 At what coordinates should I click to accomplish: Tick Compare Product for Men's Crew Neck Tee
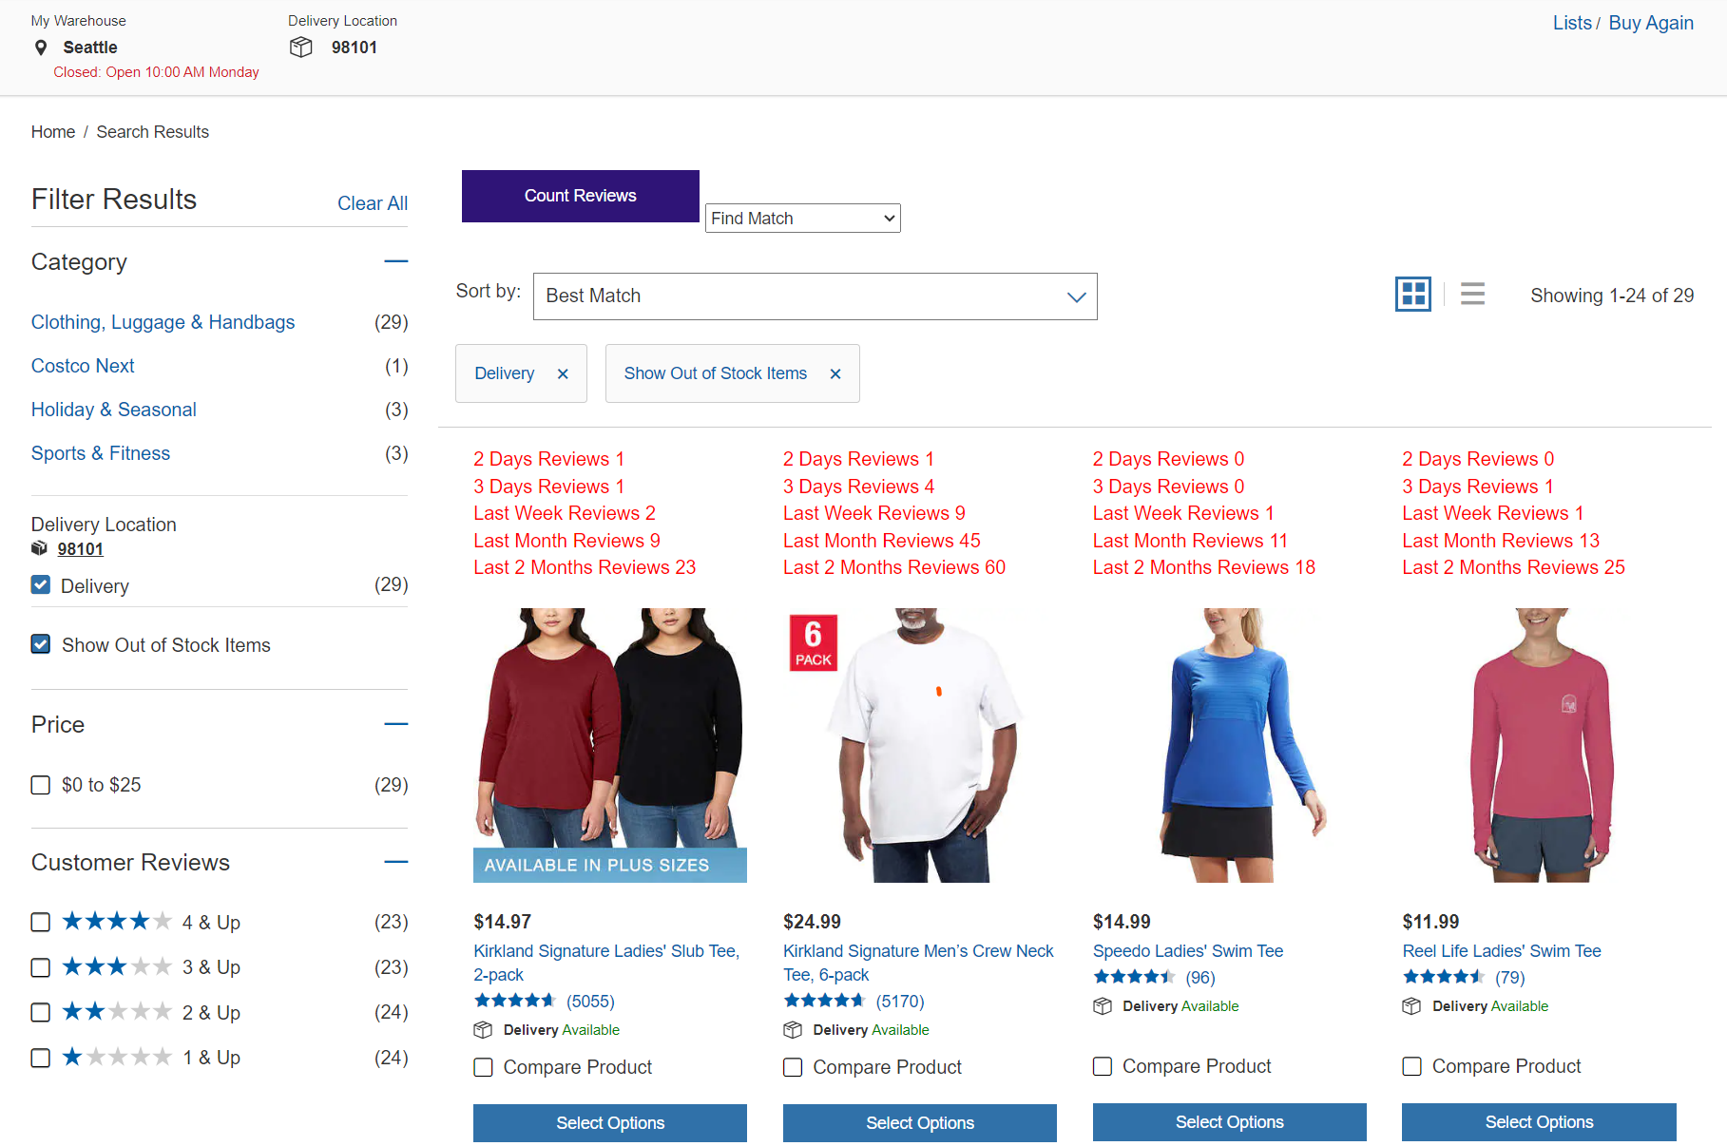click(x=793, y=1067)
